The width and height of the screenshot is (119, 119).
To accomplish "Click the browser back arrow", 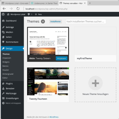I will click(4, 9).
